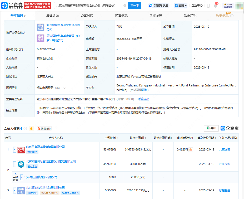Viewport: 244px width, 199px height.
Task: Click the info icon beside 历史信息
Action: point(232,16)
